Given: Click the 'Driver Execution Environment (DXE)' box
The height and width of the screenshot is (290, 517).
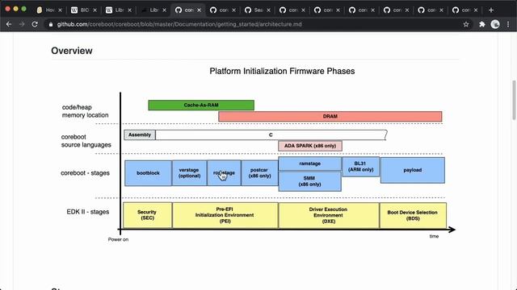Looking at the screenshot, I should tap(329, 215).
